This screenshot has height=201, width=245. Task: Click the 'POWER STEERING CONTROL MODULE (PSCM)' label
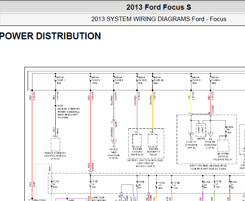pos(55,156)
